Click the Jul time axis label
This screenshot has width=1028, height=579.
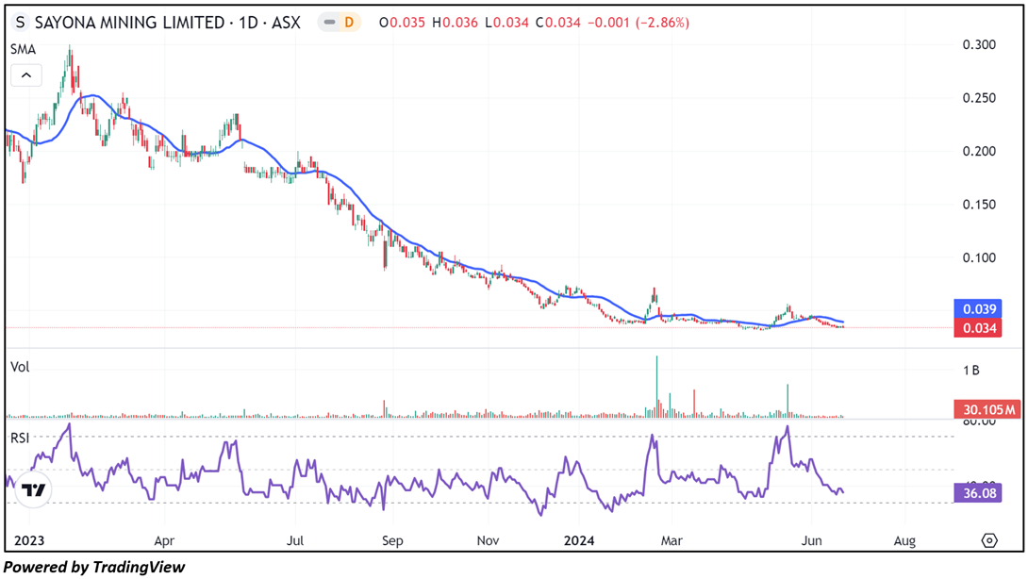[295, 541]
